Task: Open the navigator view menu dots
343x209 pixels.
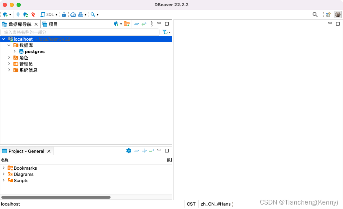Action: (152, 24)
